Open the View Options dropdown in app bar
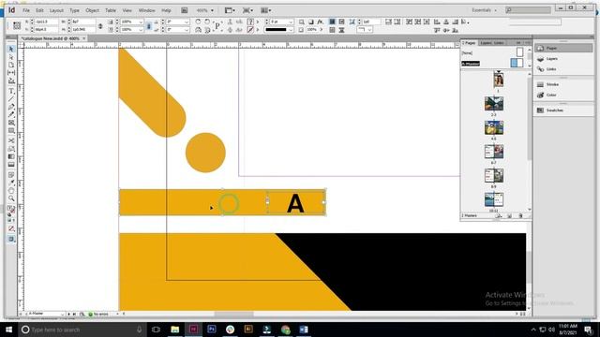Viewport: 600px width, 337px height. (x=229, y=10)
